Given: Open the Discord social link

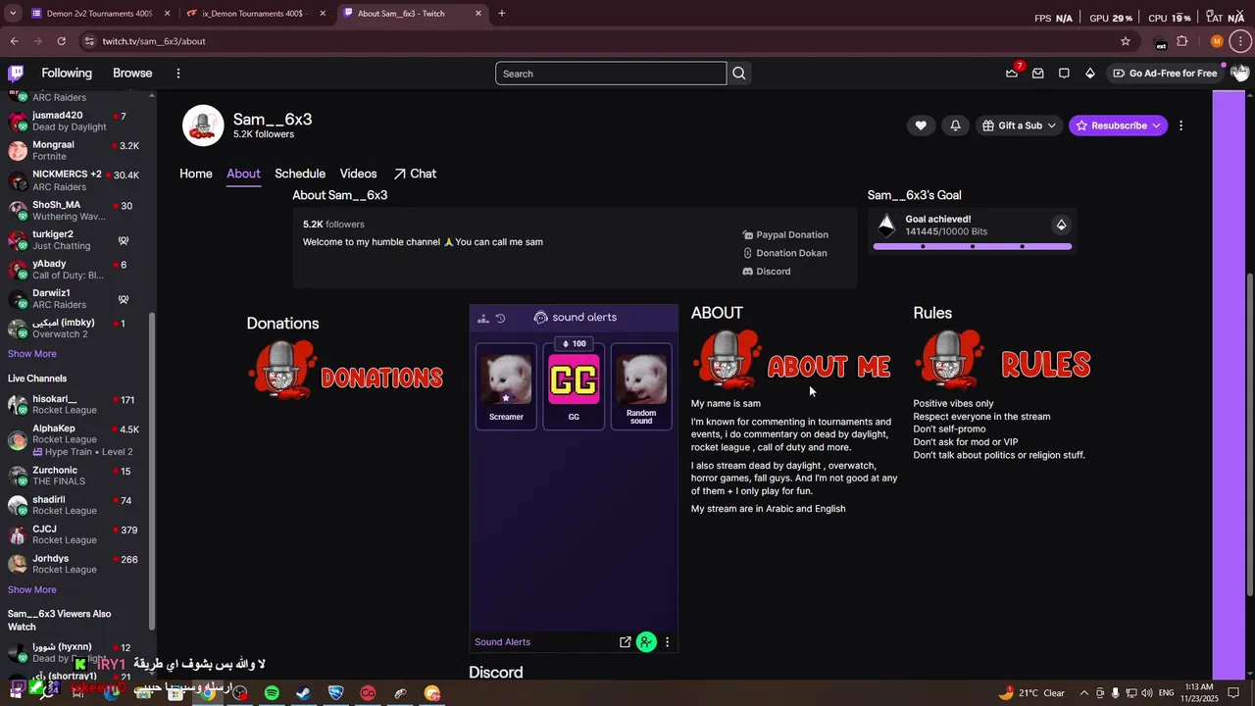Looking at the screenshot, I should coord(767,272).
